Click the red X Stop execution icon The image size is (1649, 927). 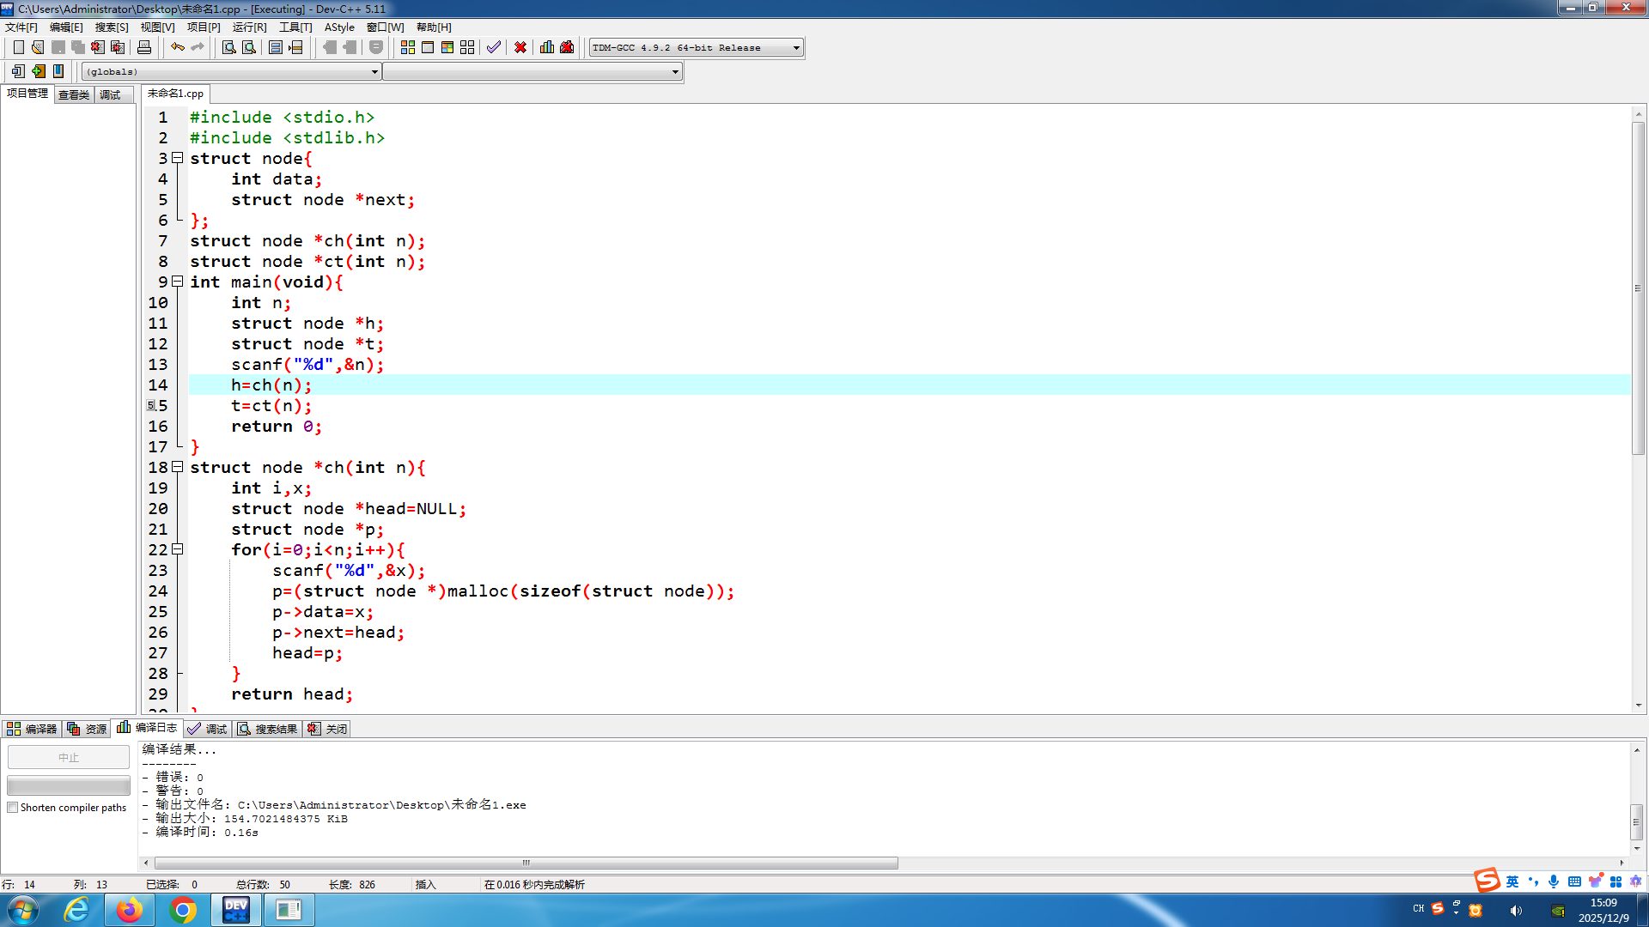(520, 47)
